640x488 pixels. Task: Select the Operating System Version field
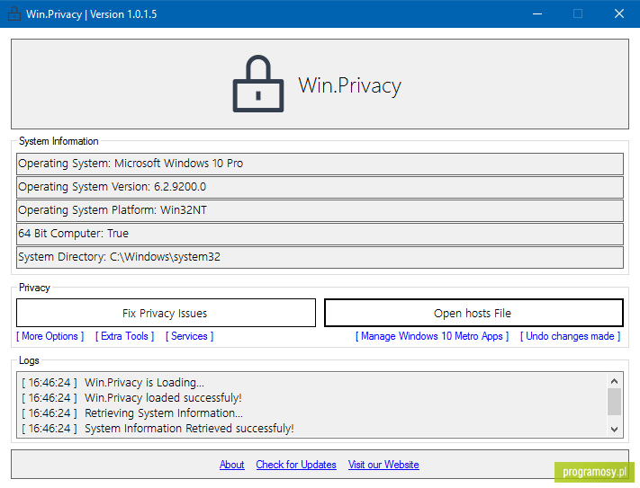point(320,187)
